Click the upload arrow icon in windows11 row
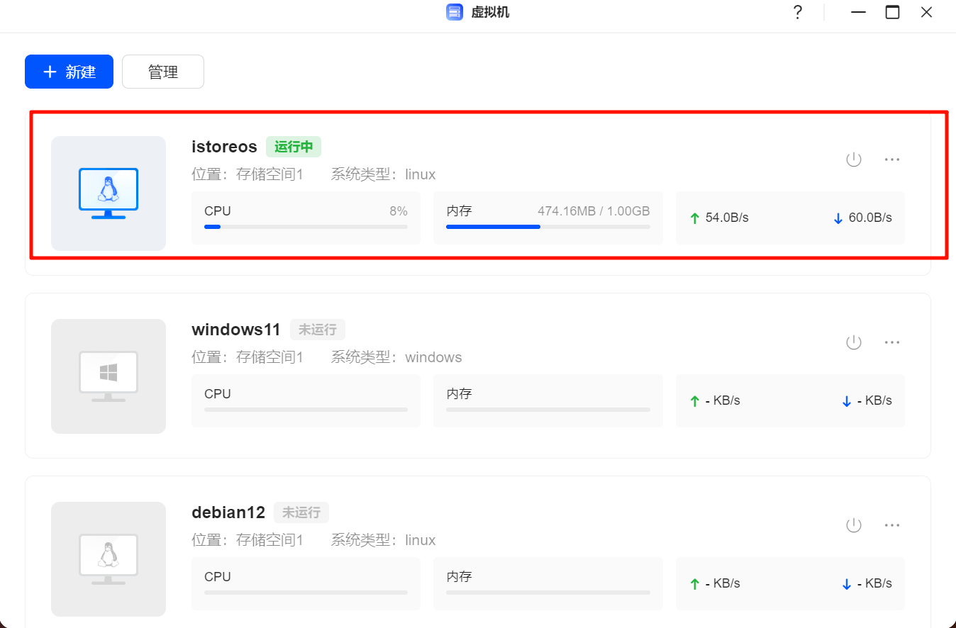 (695, 401)
